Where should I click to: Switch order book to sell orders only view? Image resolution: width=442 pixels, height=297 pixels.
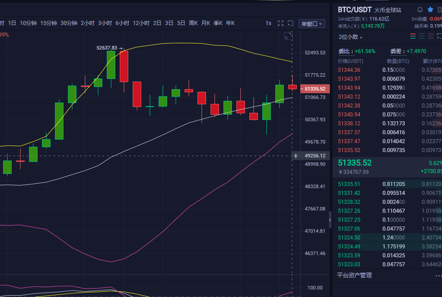click(431, 36)
